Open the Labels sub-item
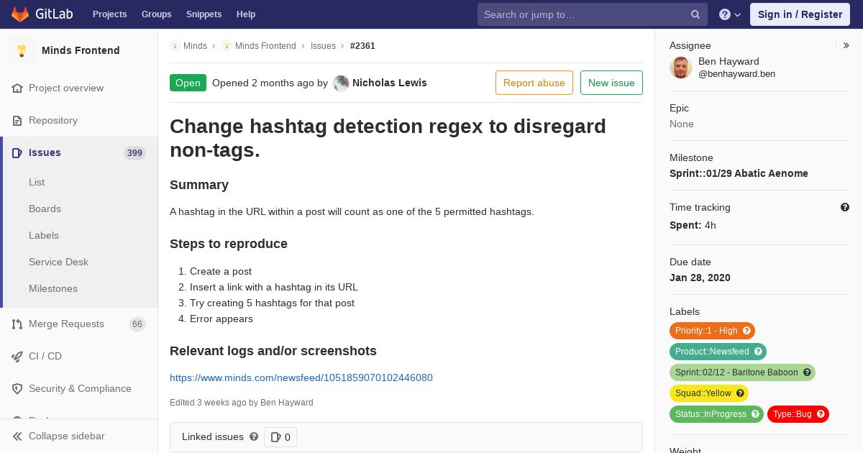The image size is (863, 453). (x=44, y=236)
